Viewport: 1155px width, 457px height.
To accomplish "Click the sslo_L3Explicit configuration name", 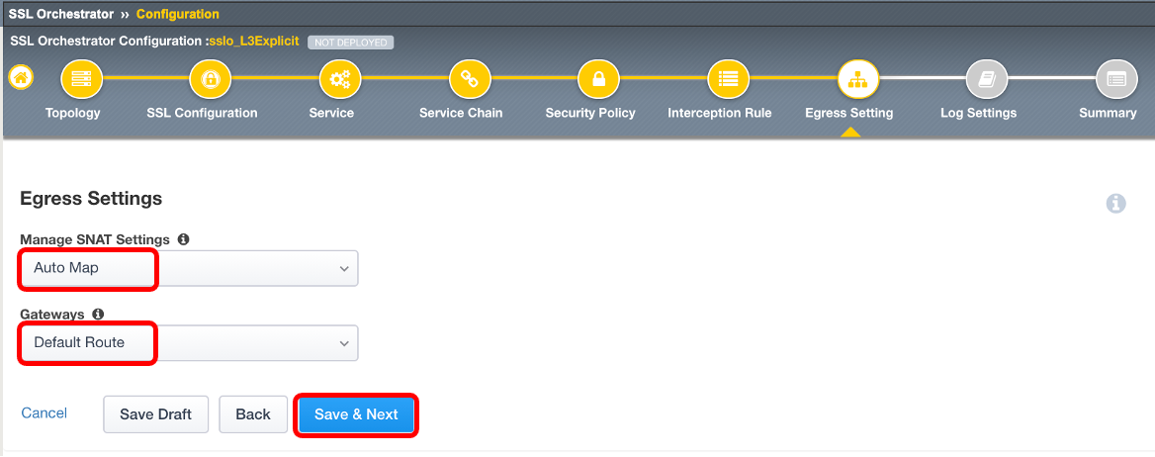I will (x=254, y=42).
